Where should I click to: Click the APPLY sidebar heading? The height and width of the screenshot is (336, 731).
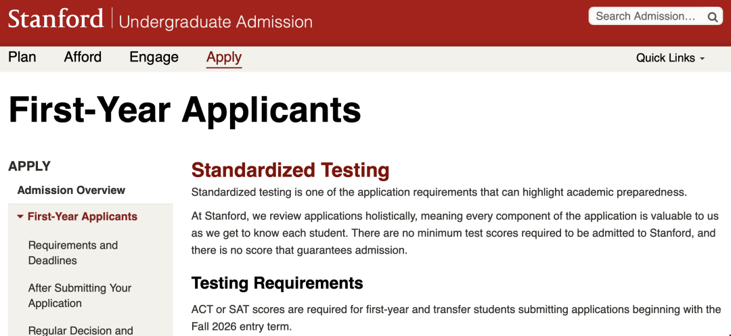click(x=30, y=166)
